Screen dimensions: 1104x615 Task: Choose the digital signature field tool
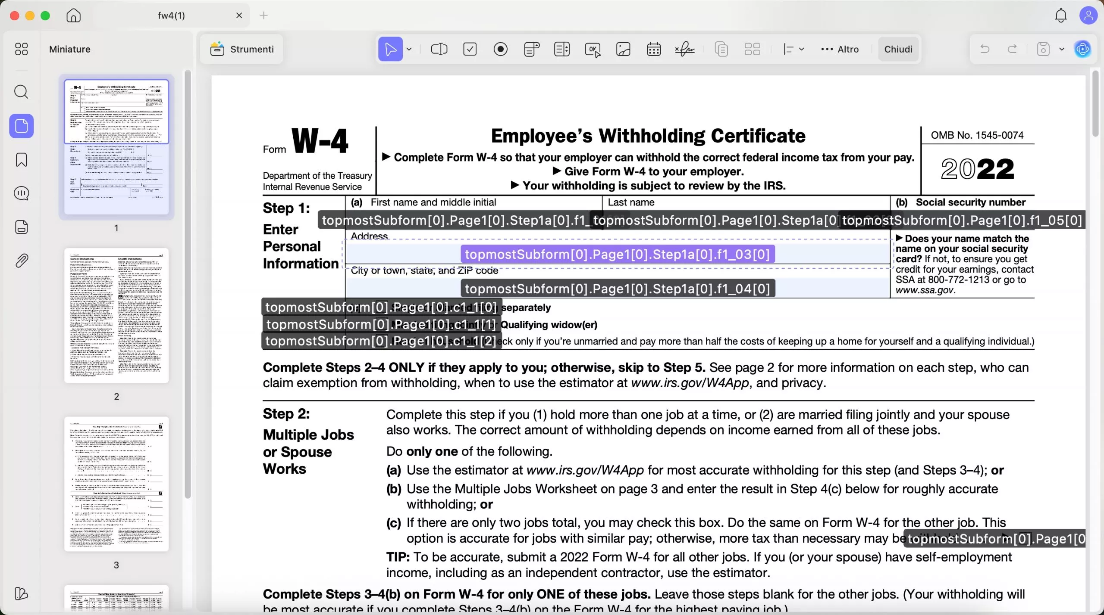684,49
